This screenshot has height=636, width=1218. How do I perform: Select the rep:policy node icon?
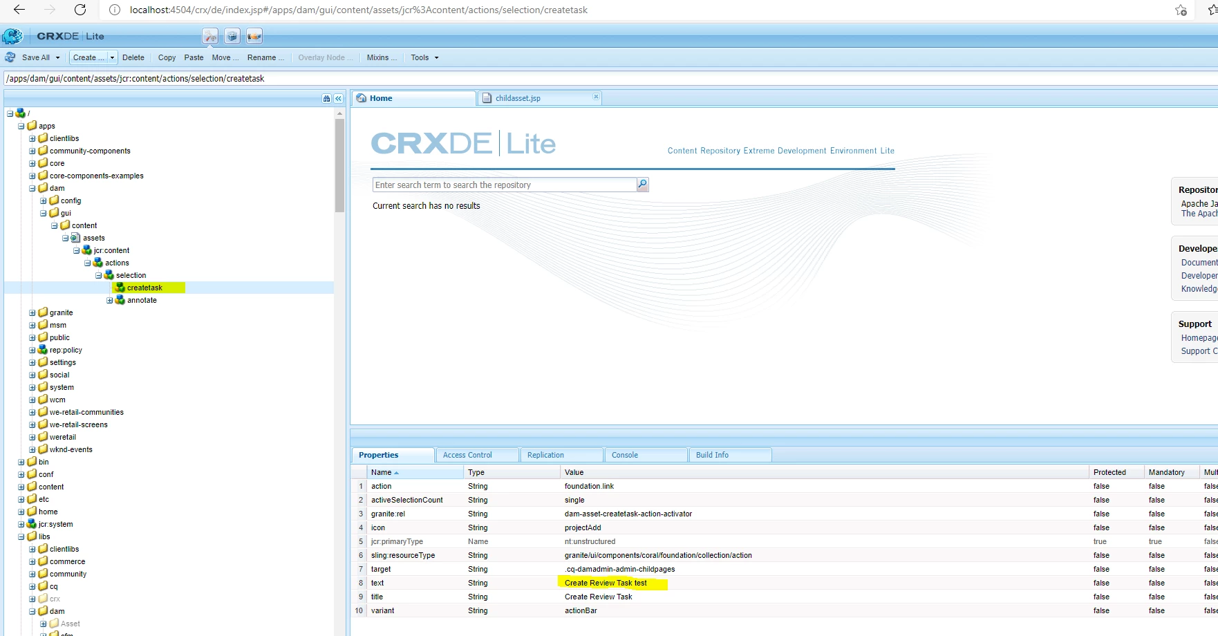click(x=43, y=350)
